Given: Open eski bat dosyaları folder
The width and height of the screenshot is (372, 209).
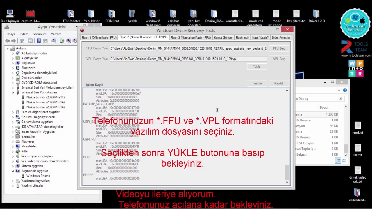Looking at the screenshot, I should point(173,18).
